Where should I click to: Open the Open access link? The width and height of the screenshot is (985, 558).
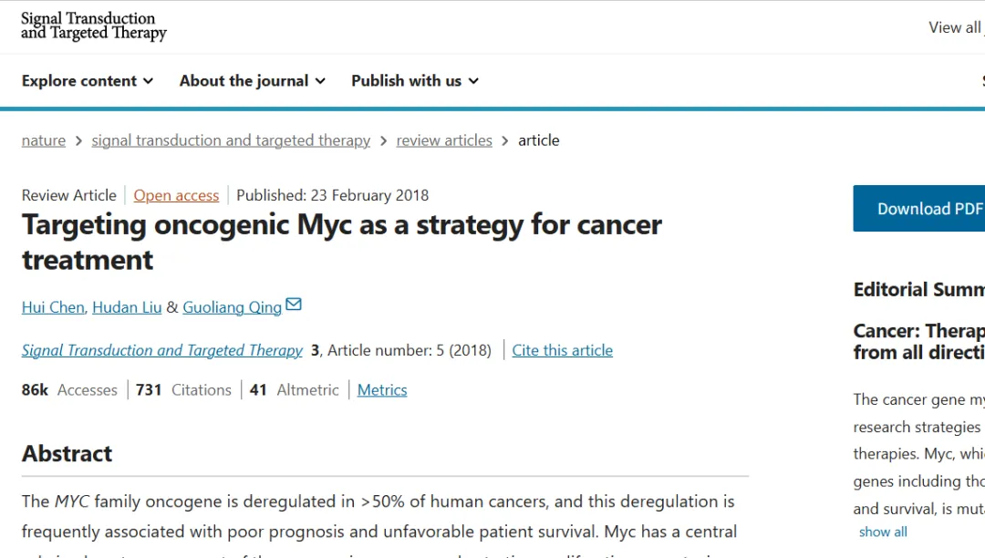coord(176,195)
